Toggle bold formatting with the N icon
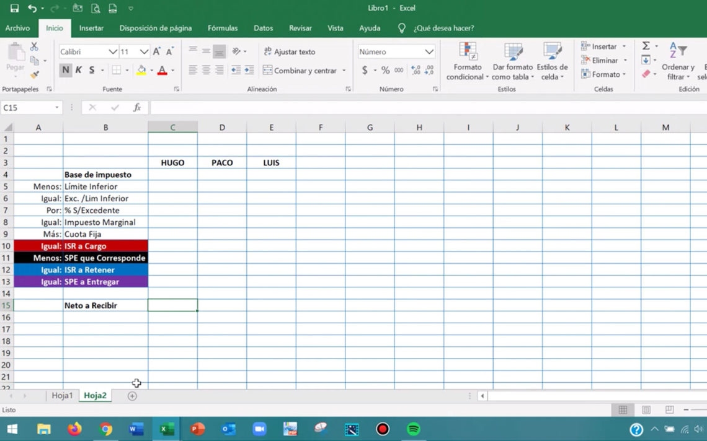The height and width of the screenshot is (441, 707). pos(65,69)
